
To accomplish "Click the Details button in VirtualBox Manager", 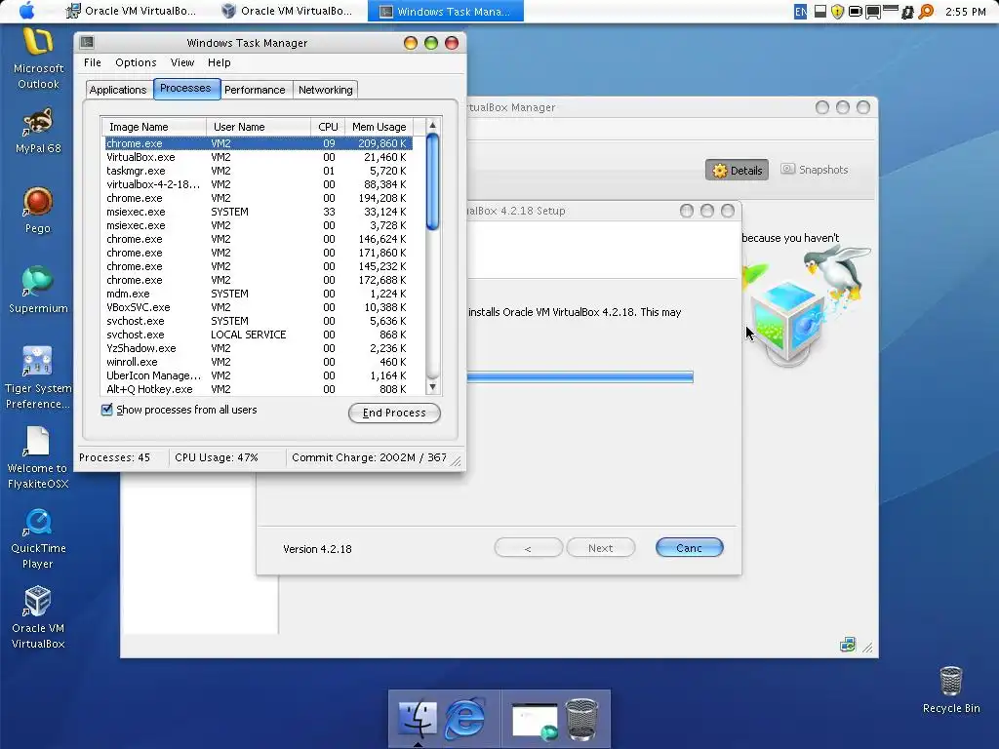I will (738, 170).
